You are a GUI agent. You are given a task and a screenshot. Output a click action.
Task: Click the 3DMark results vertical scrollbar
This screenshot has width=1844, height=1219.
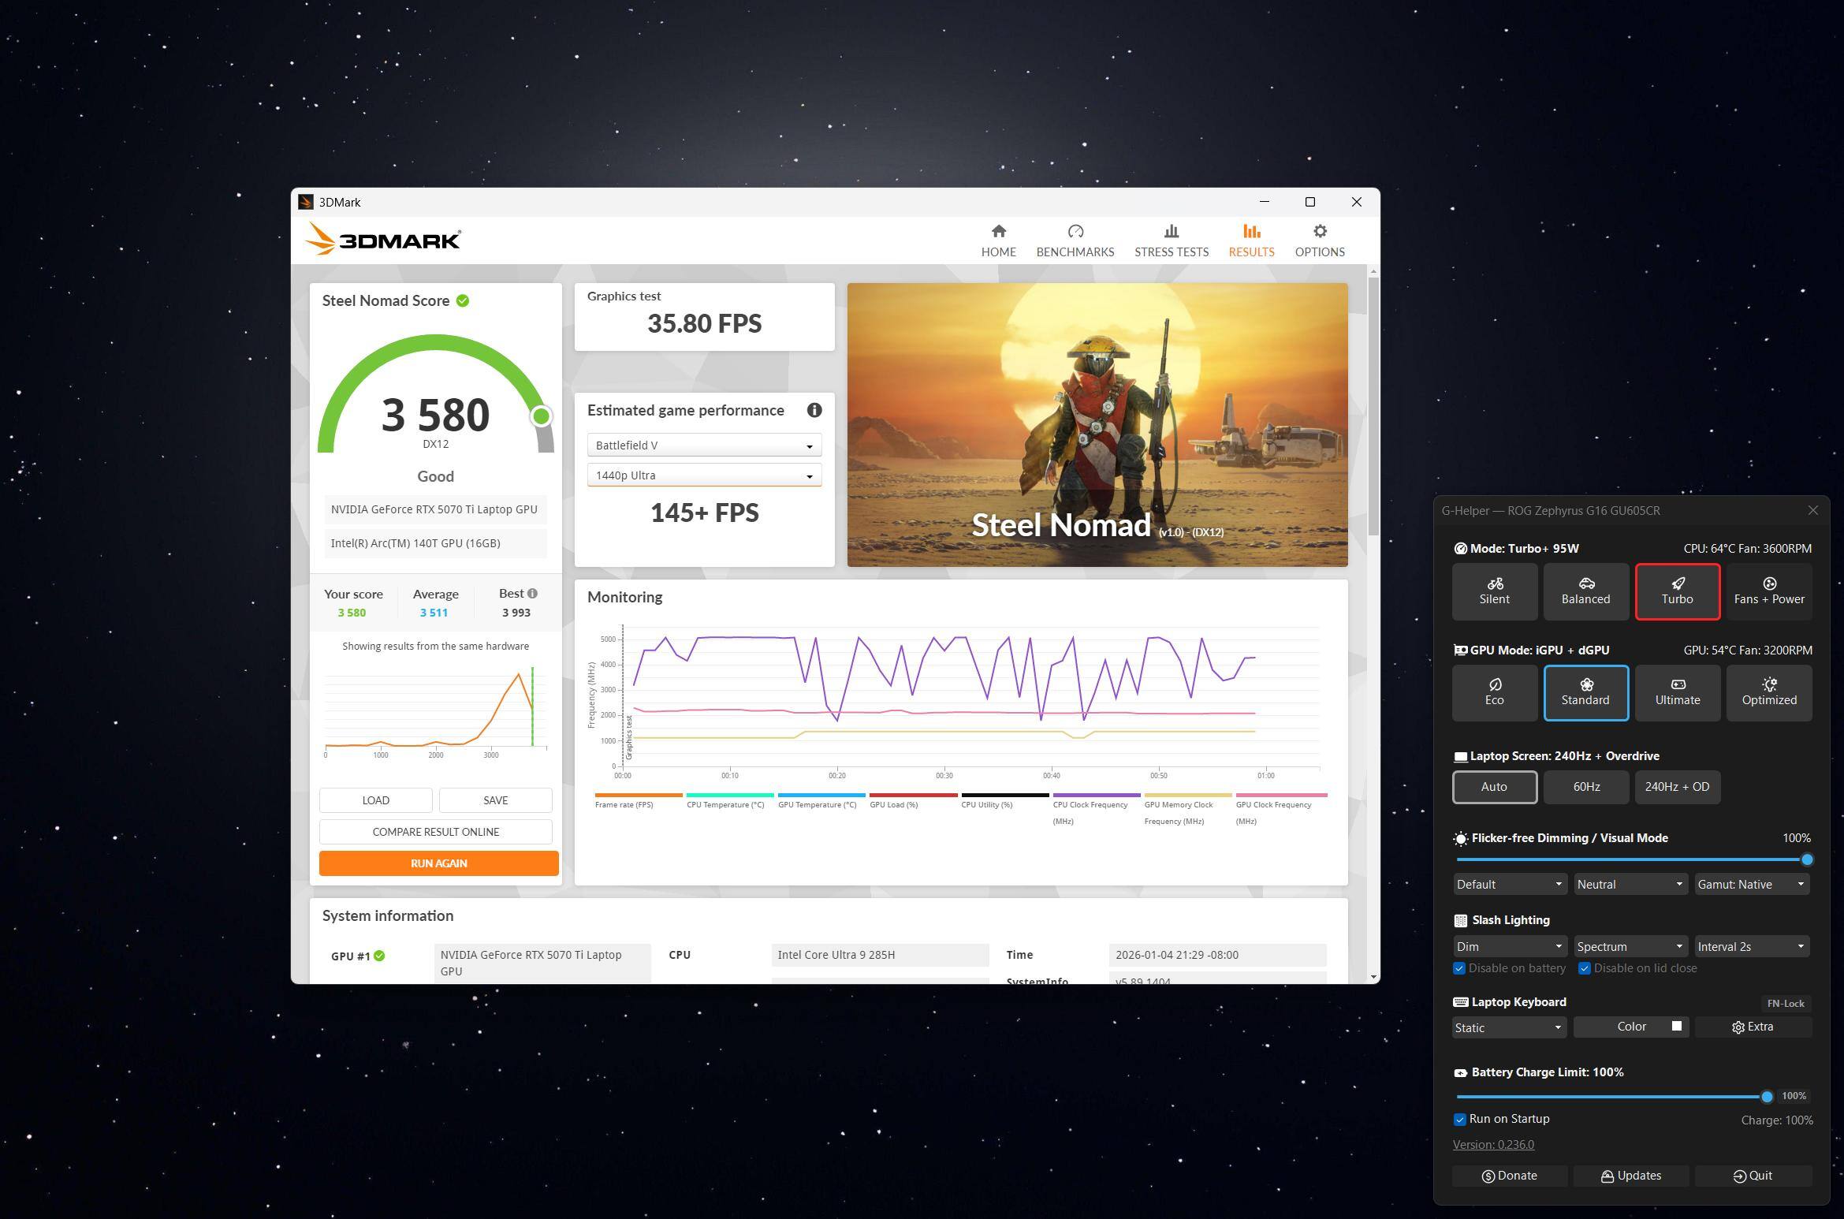tap(1373, 406)
